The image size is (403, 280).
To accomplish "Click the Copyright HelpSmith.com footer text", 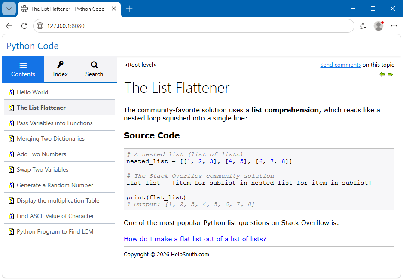I will click(x=166, y=255).
